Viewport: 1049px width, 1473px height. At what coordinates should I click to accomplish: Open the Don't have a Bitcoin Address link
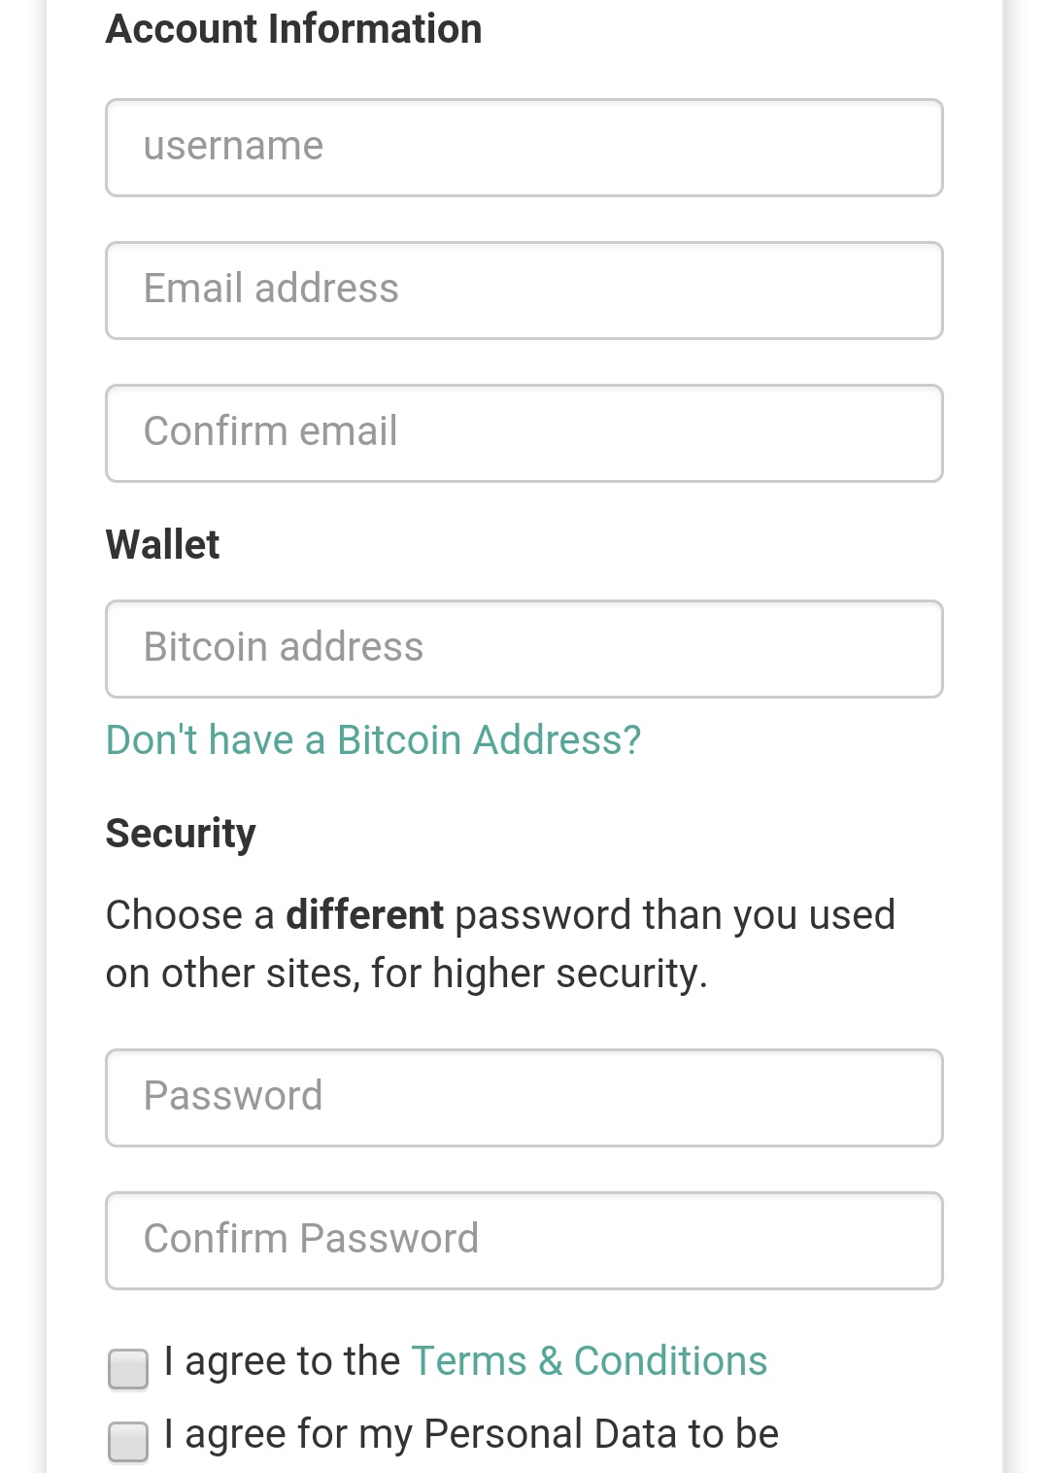pos(373,740)
